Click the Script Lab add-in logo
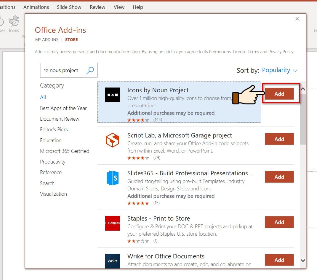 (112, 140)
